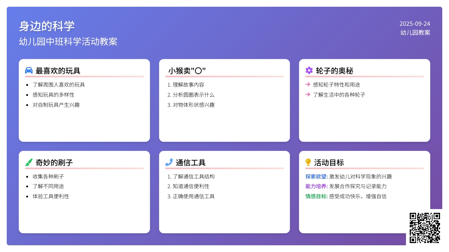Click the 奇妙的刷子 heading text
This screenshot has width=449, height=252.
(54, 163)
